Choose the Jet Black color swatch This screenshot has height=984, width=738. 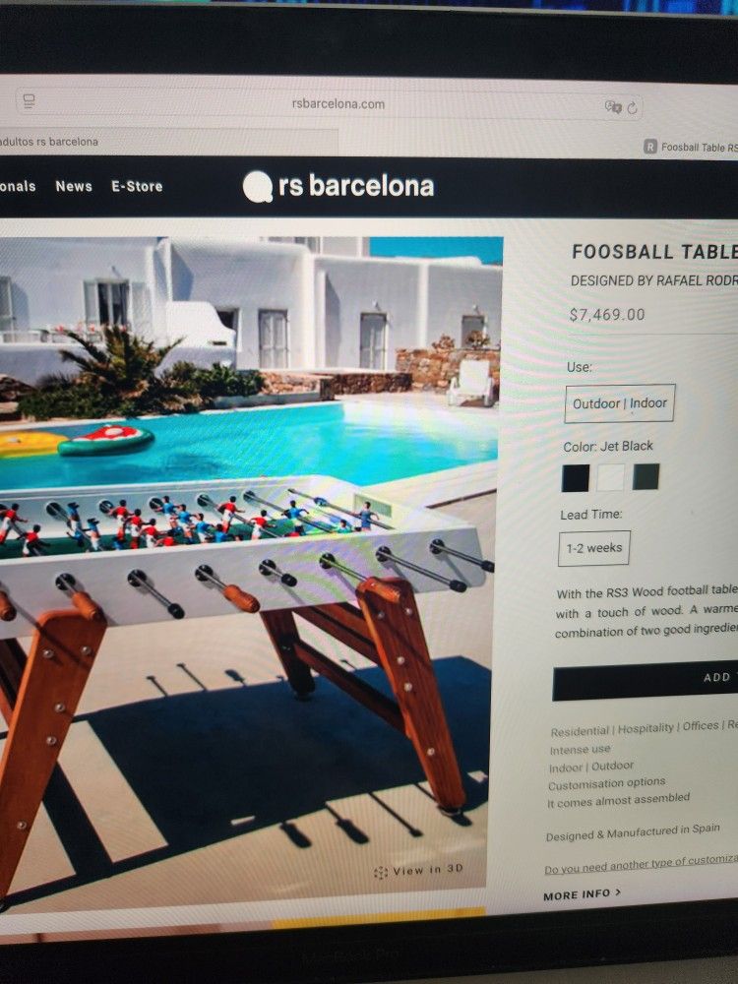tap(576, 477)
